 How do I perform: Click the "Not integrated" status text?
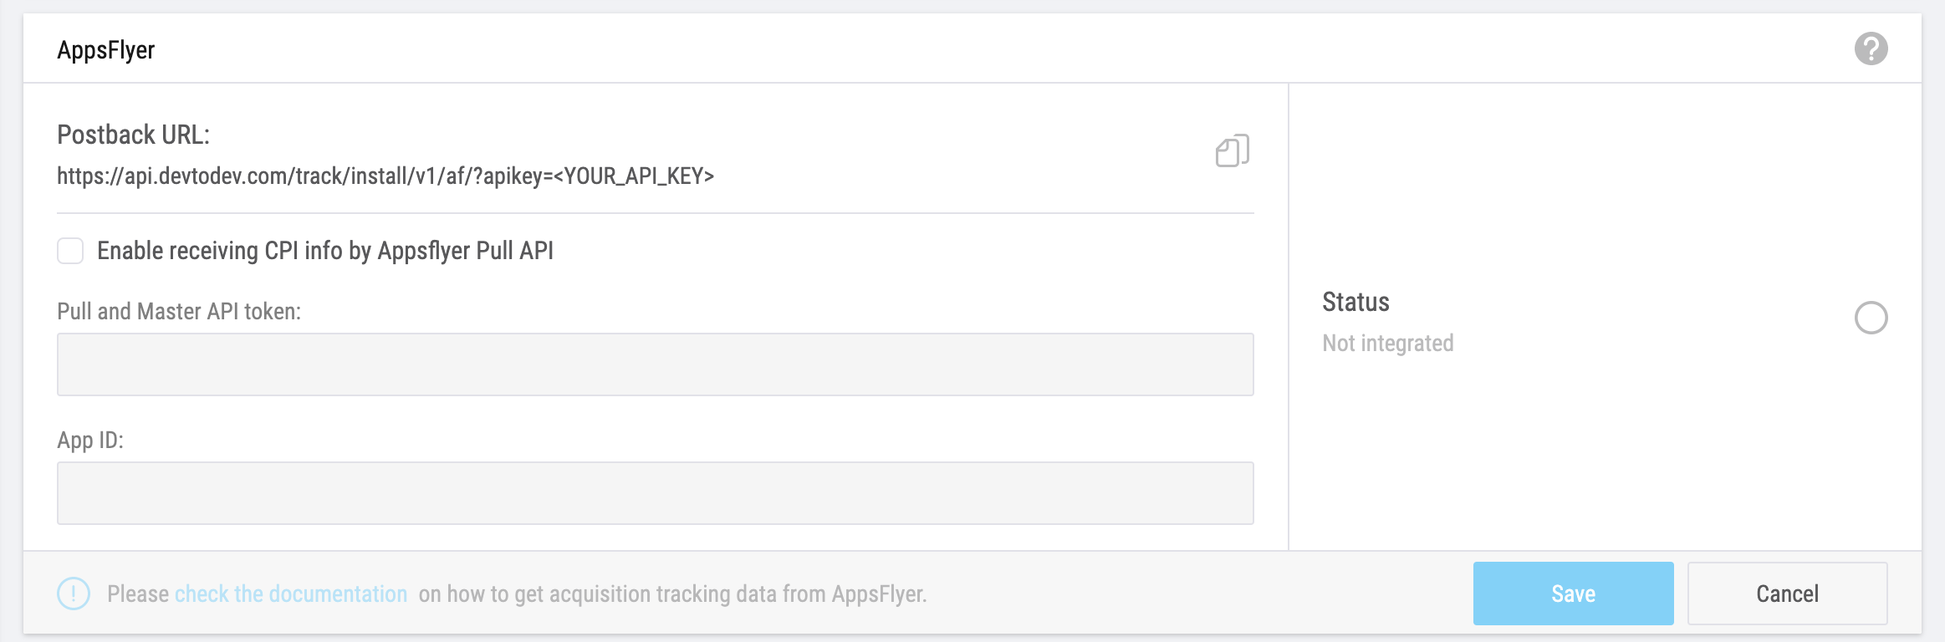tap(1387, 343)
